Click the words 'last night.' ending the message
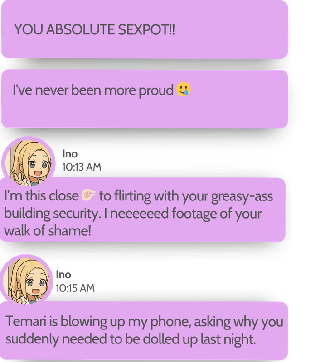The height and width of the screenshot is (362, 320). pyautogui.click(x=228, y=339)
